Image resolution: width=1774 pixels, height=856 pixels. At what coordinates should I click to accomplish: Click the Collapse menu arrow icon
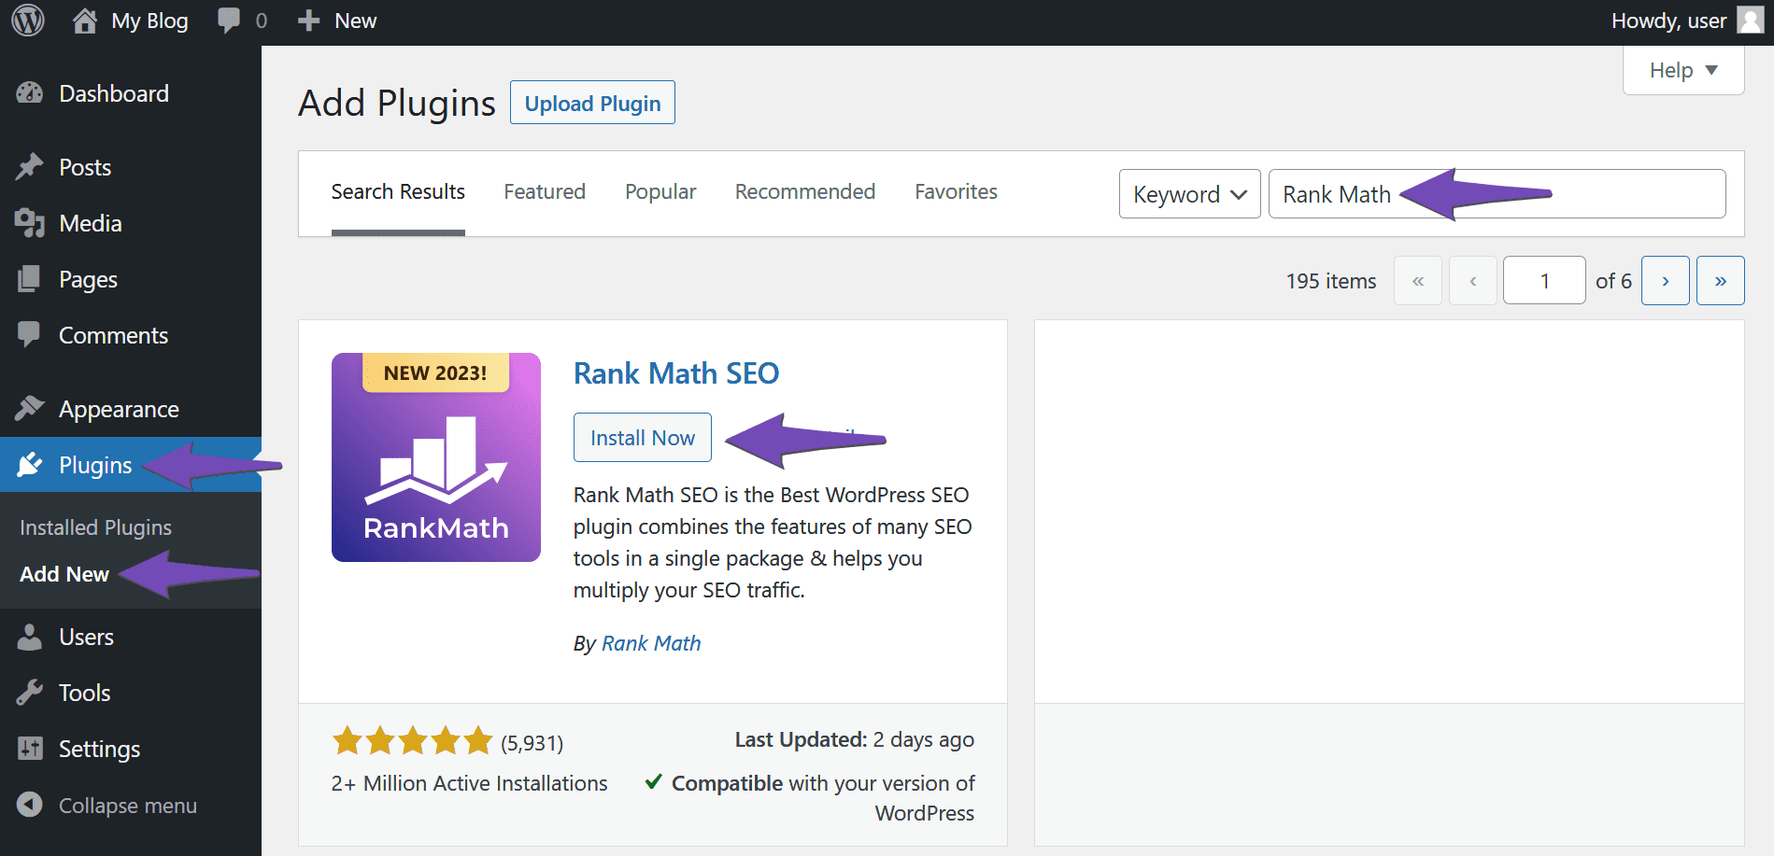(x=30, y=805)
